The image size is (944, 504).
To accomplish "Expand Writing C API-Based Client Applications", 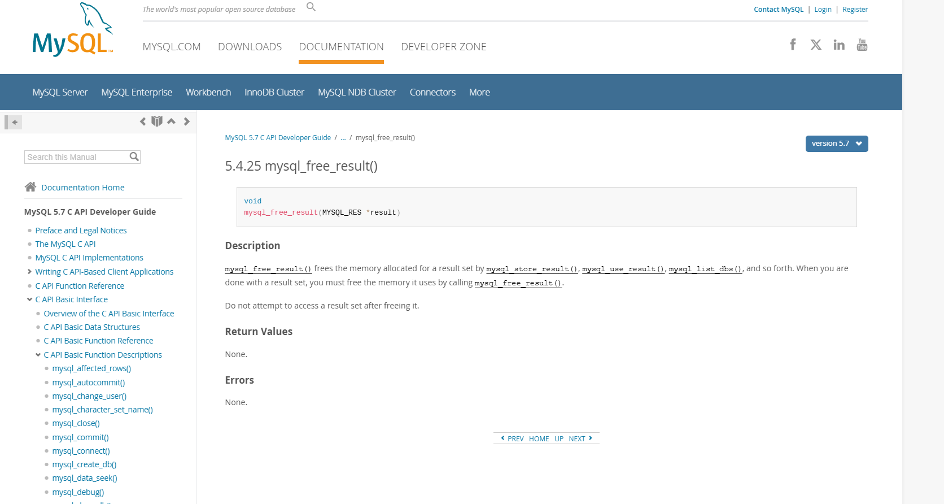I will pyautogui.click(x=30, y=272).
